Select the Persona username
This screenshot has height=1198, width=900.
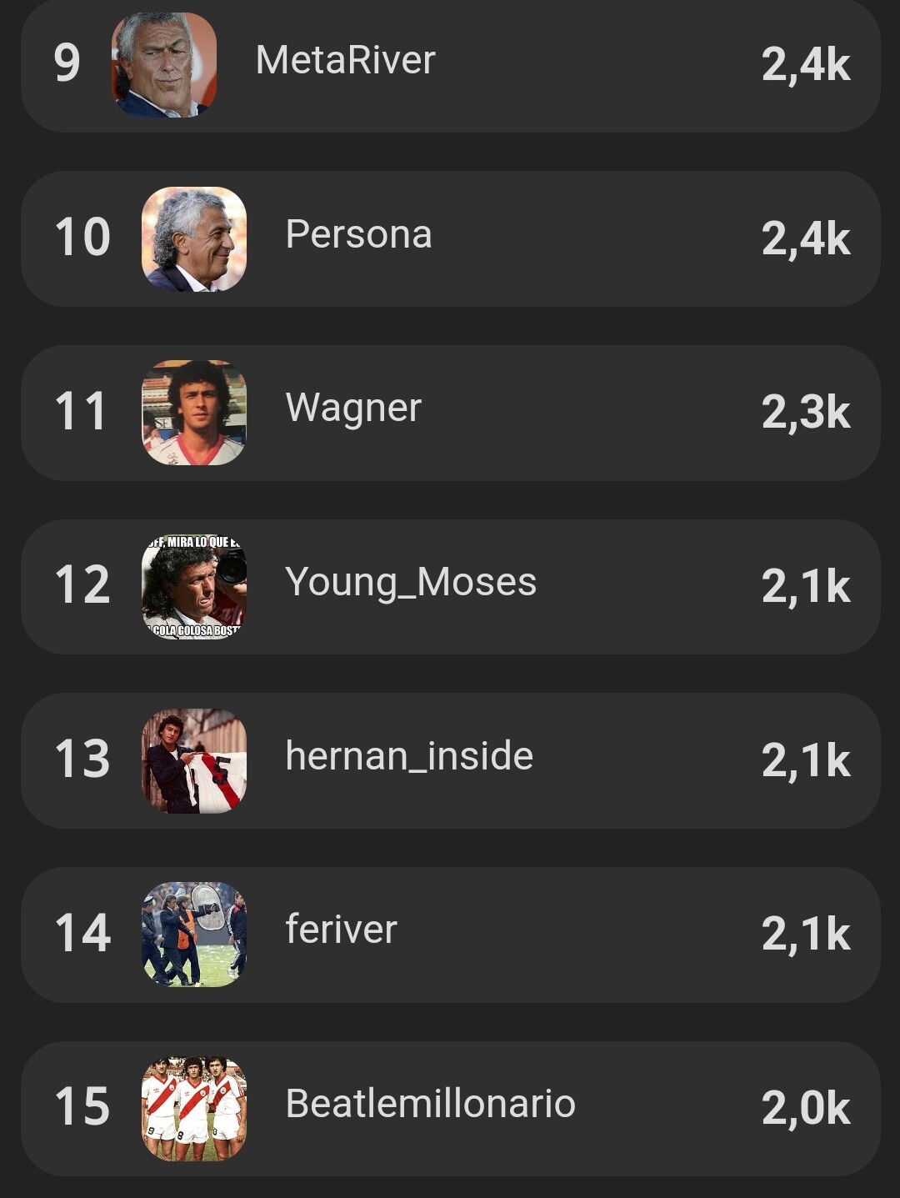[359, 234]
